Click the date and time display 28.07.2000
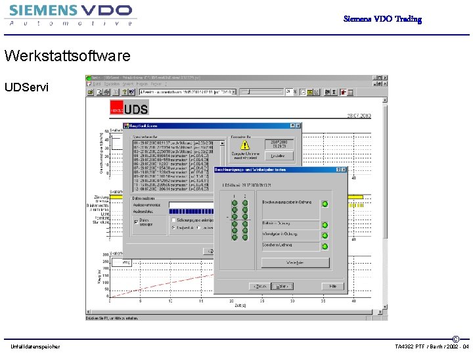This screenshot has height=355, width=473. [279, 144]
